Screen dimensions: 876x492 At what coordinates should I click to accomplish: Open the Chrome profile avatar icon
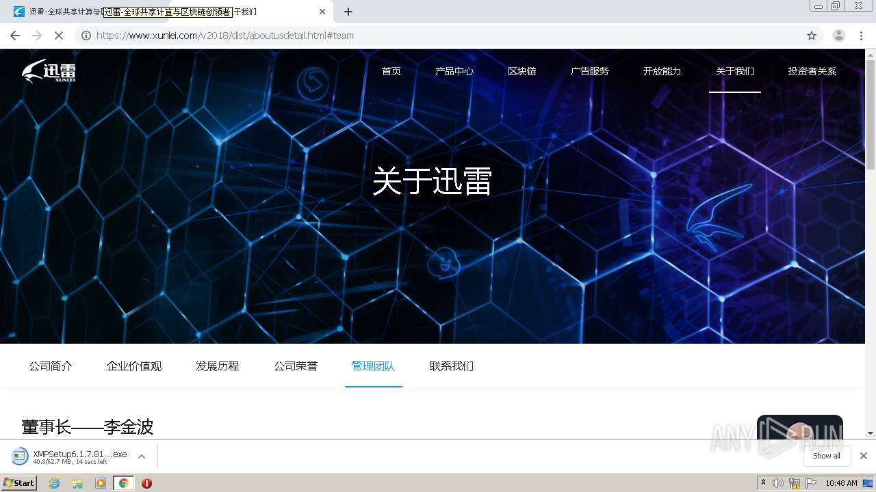click(x=839, y=36)
